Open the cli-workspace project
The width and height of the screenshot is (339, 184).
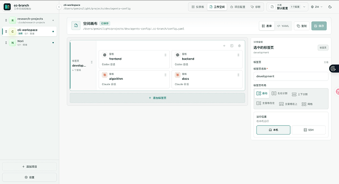point(29,31)
